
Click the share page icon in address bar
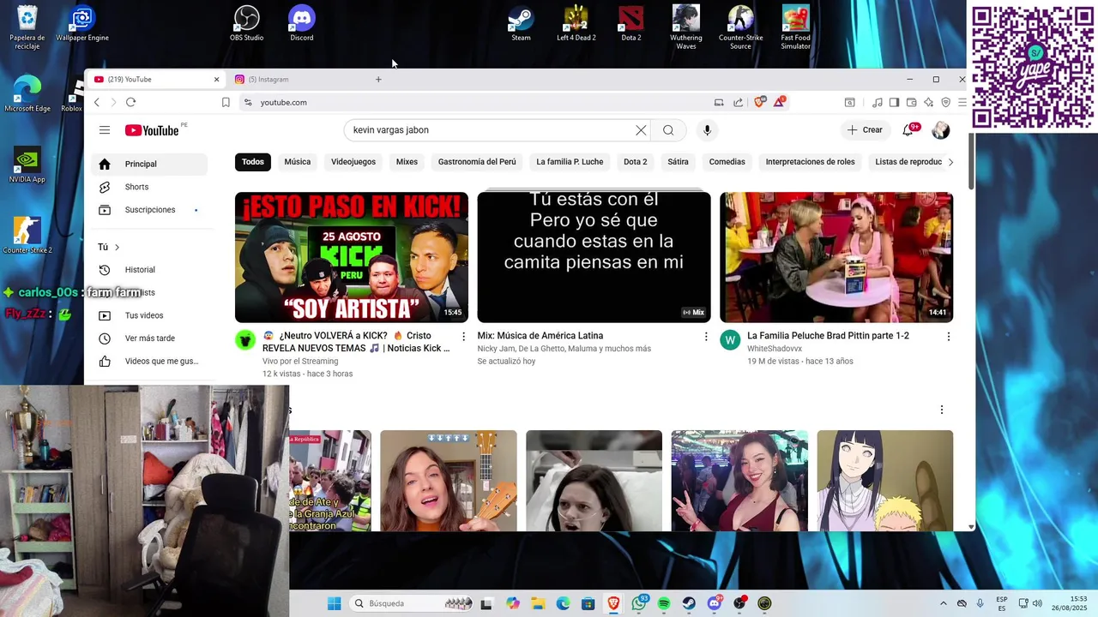click(x=738, y=102)
